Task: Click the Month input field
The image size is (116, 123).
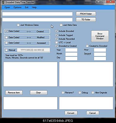Action: (71, 54)
